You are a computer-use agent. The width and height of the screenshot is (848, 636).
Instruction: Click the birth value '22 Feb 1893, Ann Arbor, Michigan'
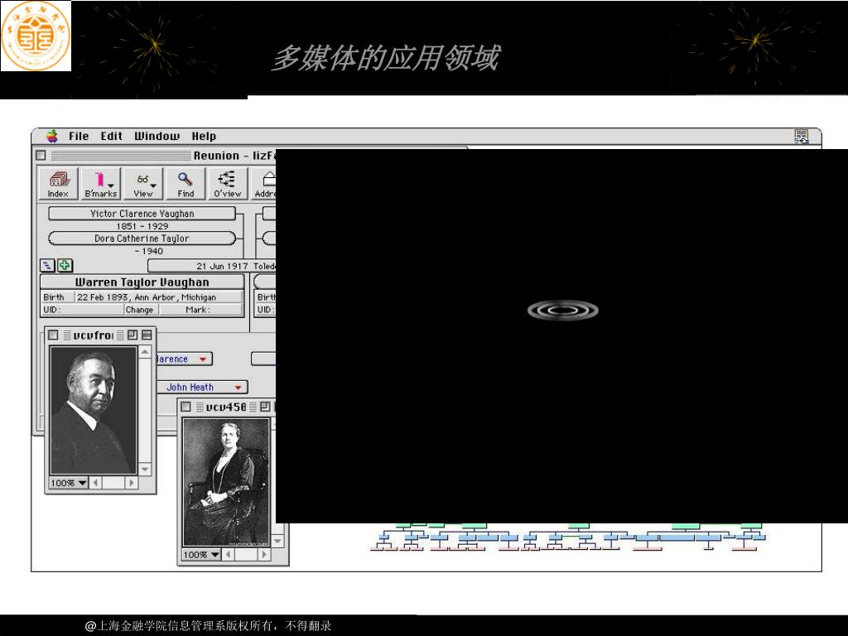(146, 297)
